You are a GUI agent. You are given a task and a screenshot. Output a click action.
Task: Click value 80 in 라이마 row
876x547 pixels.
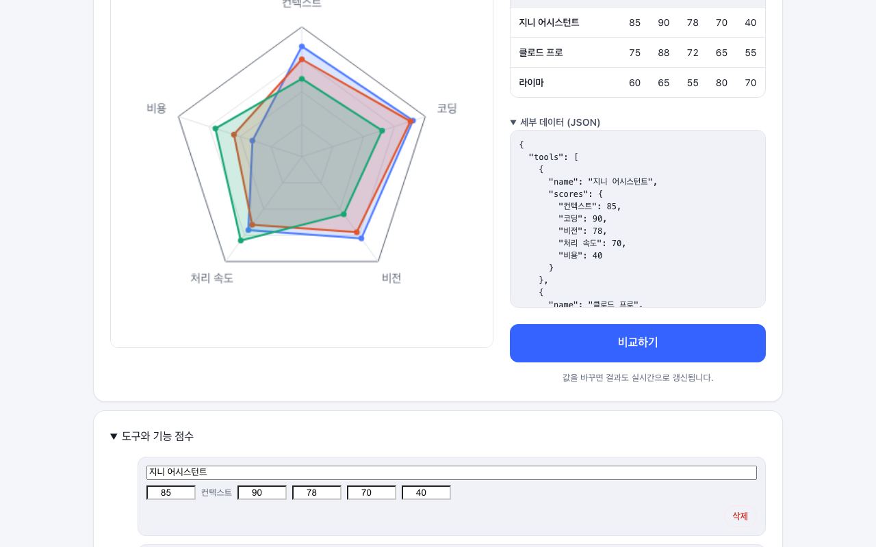[721, 83]
